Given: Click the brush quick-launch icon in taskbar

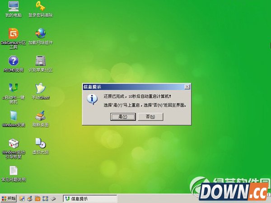Looking at the screenshot, I should [30, 198].
